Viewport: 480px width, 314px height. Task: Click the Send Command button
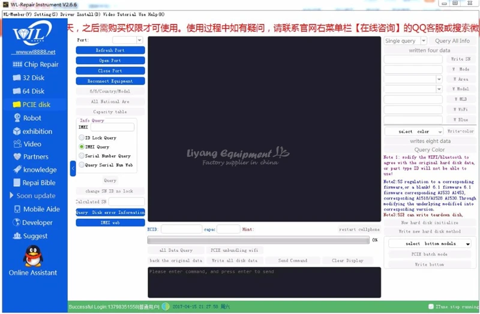tap(293, 261)
